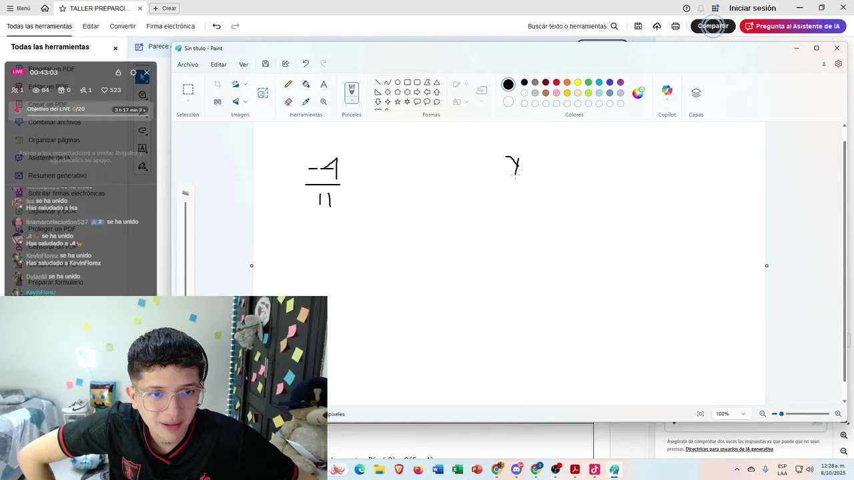
Task: Select the oval shape
Action: click(398, 83)
